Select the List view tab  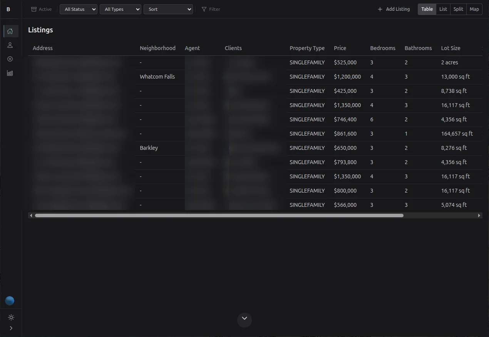click(x=443, y=9)
